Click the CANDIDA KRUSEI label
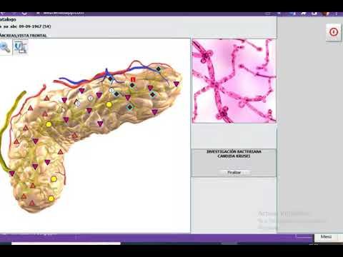The height and width of the screenshot is (257, 343). click(234, 156)
